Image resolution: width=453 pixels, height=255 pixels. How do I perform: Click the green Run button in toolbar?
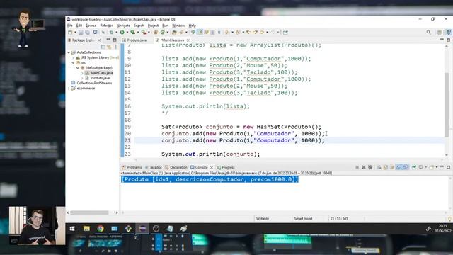pyautogui.click(x=122, y=33)
